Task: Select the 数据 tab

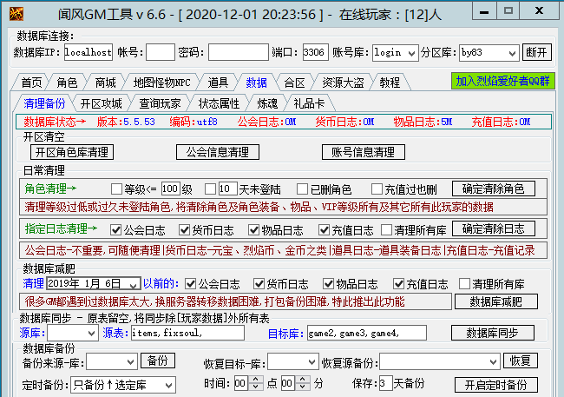Action: [x=256, y=83]
